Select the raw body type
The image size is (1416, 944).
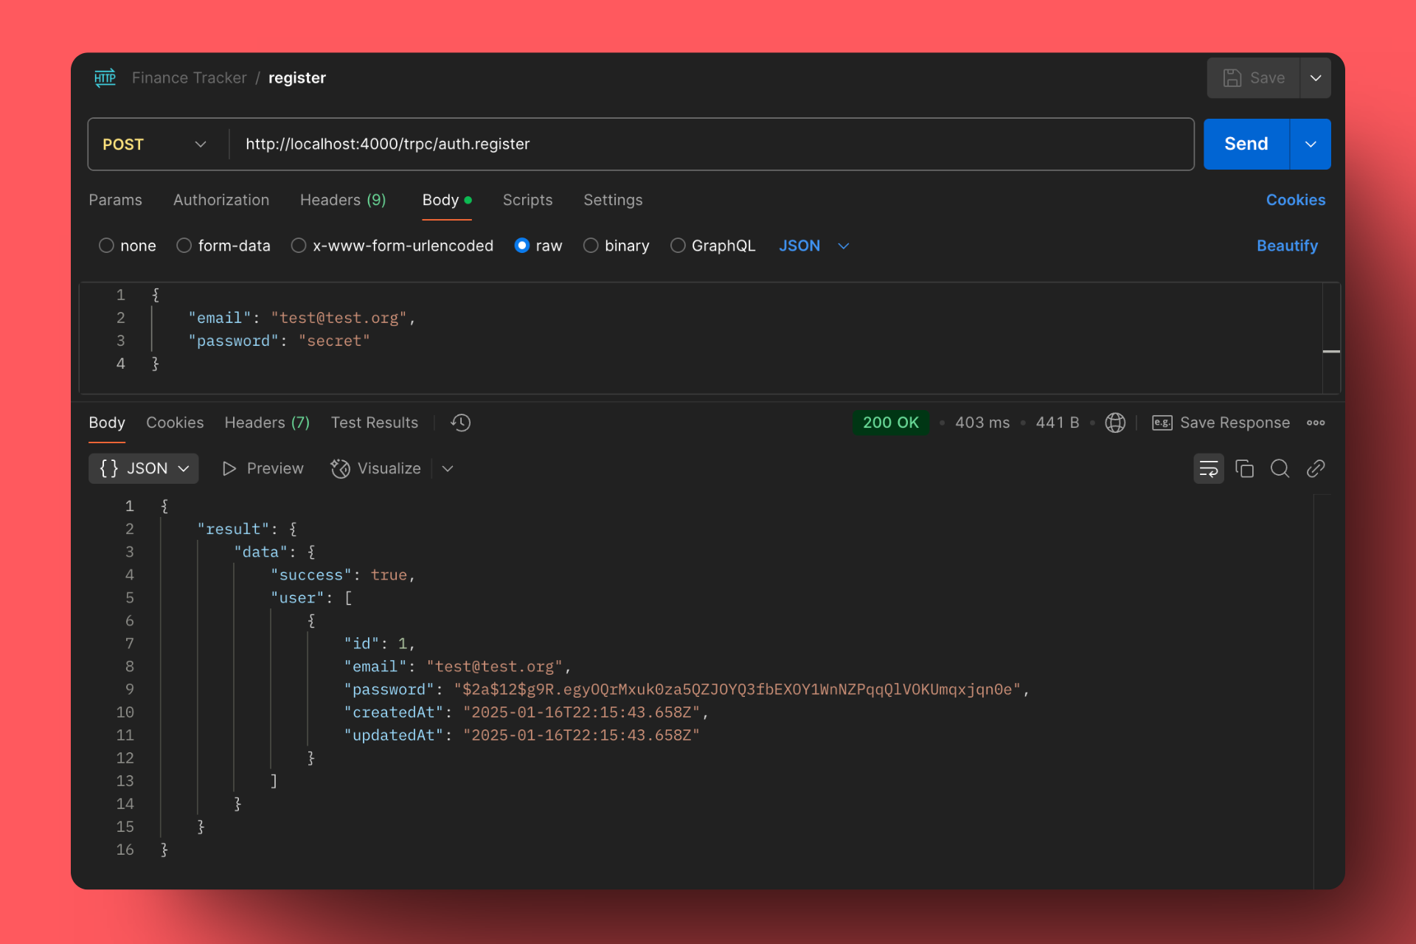tap(521, 246)
